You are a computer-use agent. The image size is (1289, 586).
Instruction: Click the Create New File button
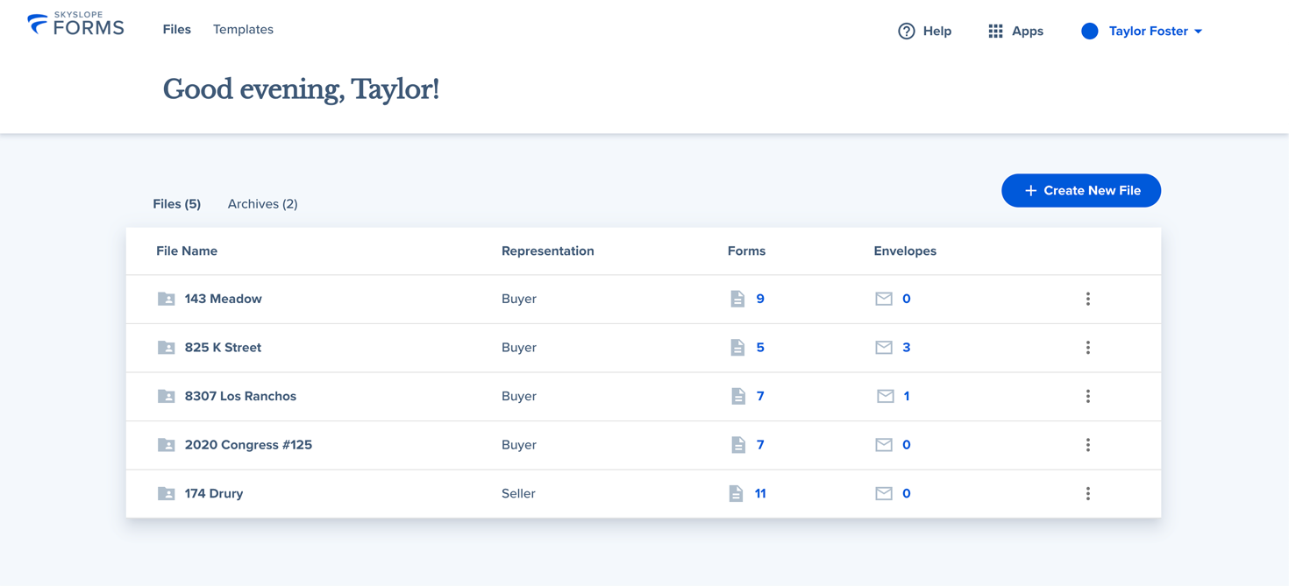(x=1080, y=191)
